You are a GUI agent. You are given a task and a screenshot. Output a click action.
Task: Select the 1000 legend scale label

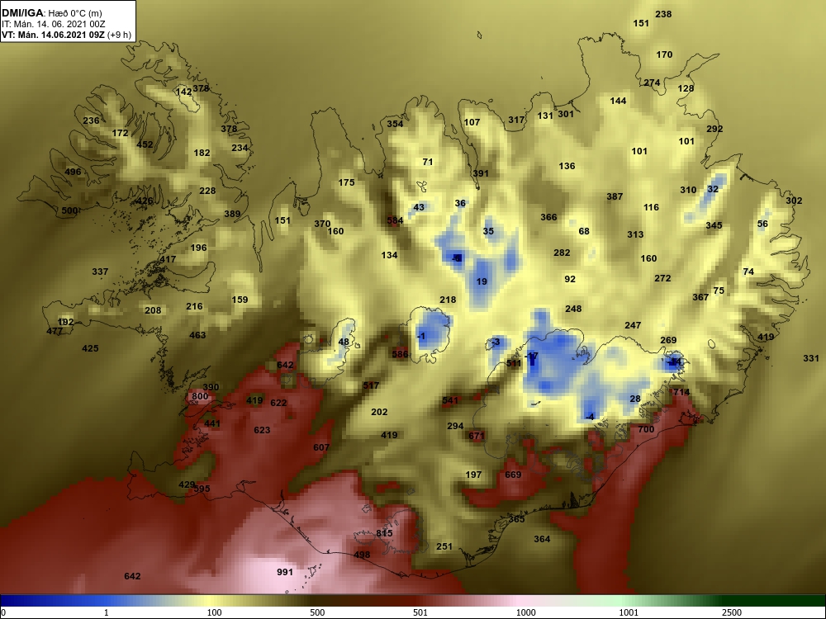[x=525, y=612]
